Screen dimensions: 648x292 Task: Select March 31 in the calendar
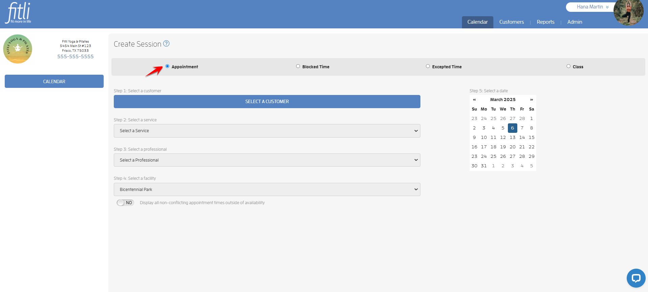pyautogui.click(x=484, y=166)
